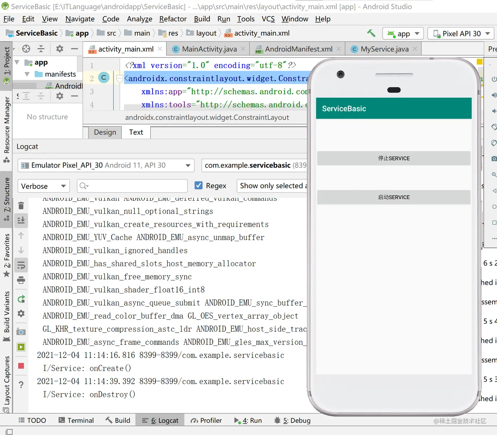497x435 pixels.
Task: Click emulator back triangle icon
Action: (x=494, y=191)
